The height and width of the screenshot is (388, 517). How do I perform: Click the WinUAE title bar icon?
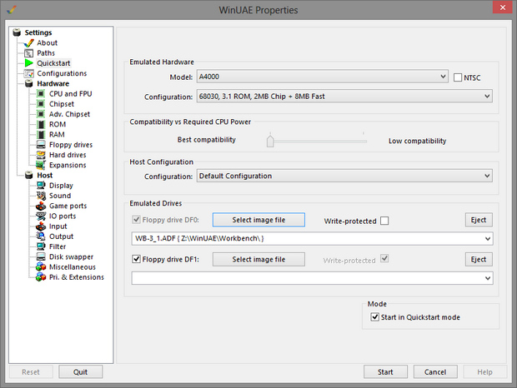[x=12, y=10]
